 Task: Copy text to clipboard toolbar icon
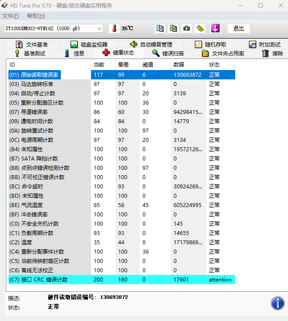[160, 28]
